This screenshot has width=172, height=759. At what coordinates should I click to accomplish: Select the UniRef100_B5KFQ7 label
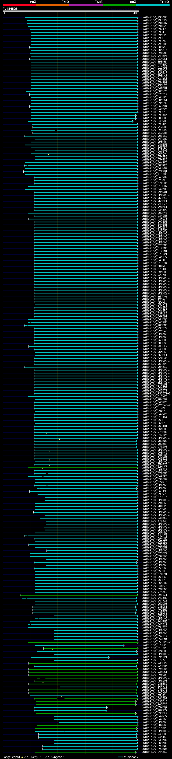click(x=154, y=707)
